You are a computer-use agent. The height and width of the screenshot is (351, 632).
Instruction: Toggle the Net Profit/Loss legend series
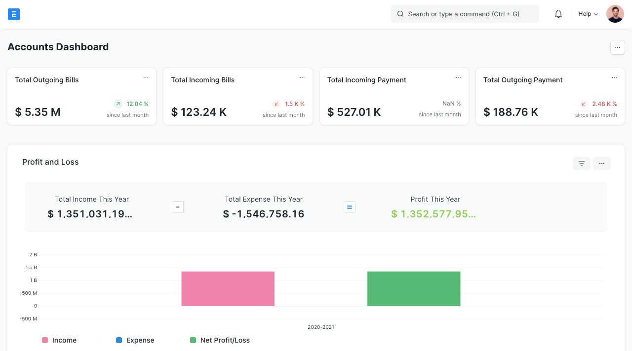click(220, 340)
